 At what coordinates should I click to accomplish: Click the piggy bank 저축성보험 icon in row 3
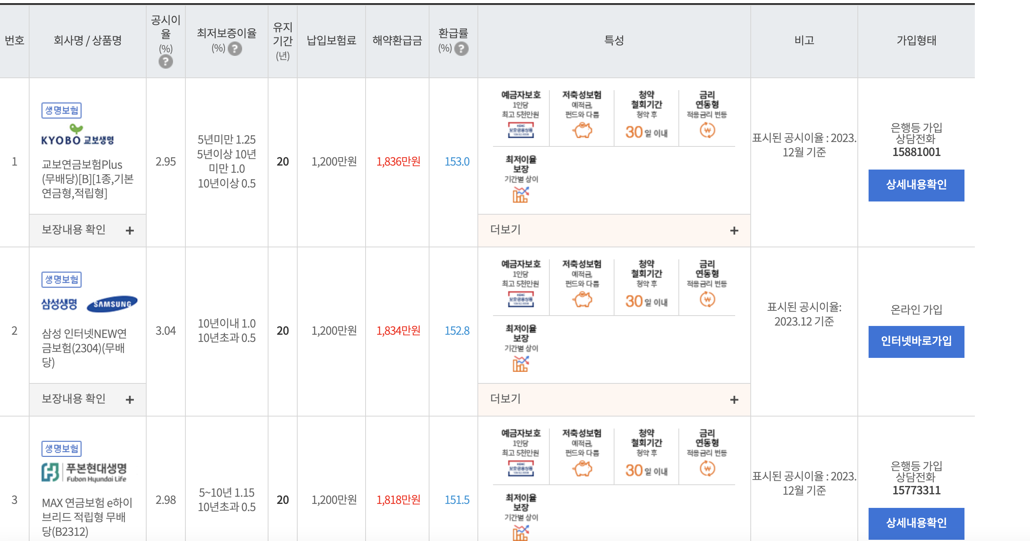click(582, 469)
